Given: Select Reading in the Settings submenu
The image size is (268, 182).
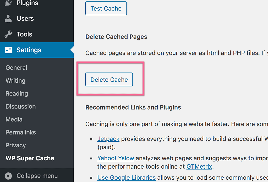Looking at the screenshot, I should point(17,94).
